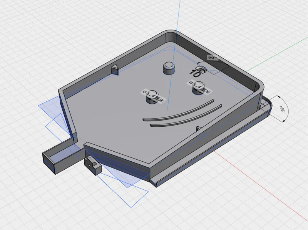
Task: Click the engraved "10" text on the floor
Action: pos(195,74)
